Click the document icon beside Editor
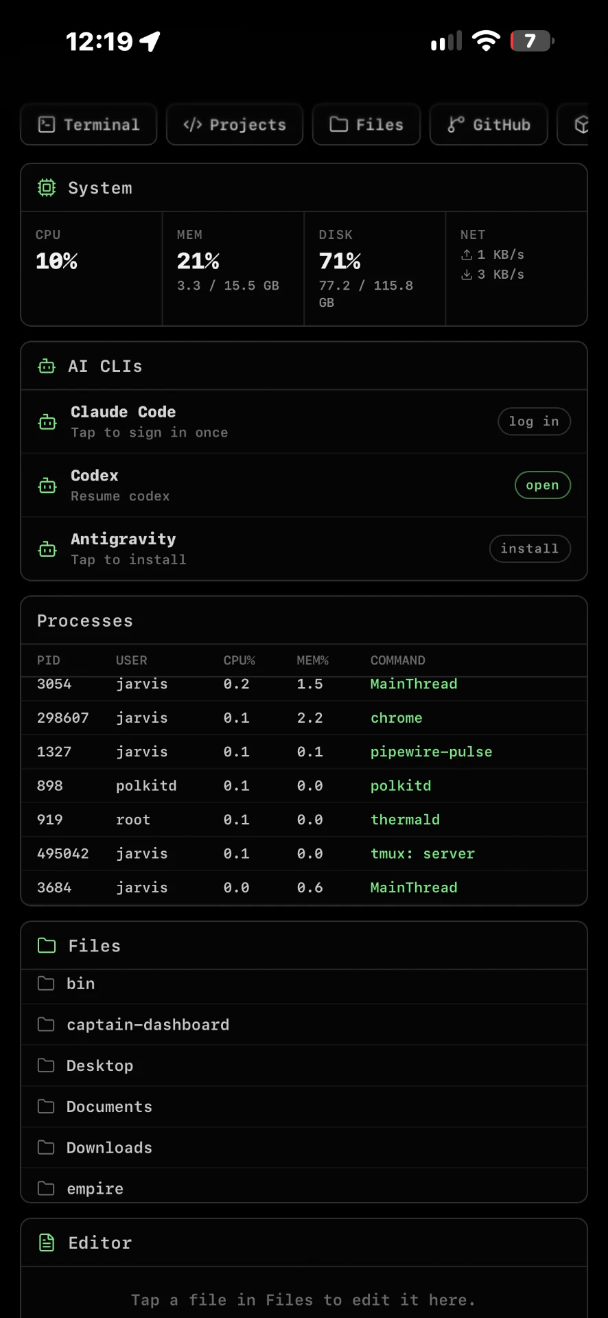608x1318 pixels. (47, 1242)
